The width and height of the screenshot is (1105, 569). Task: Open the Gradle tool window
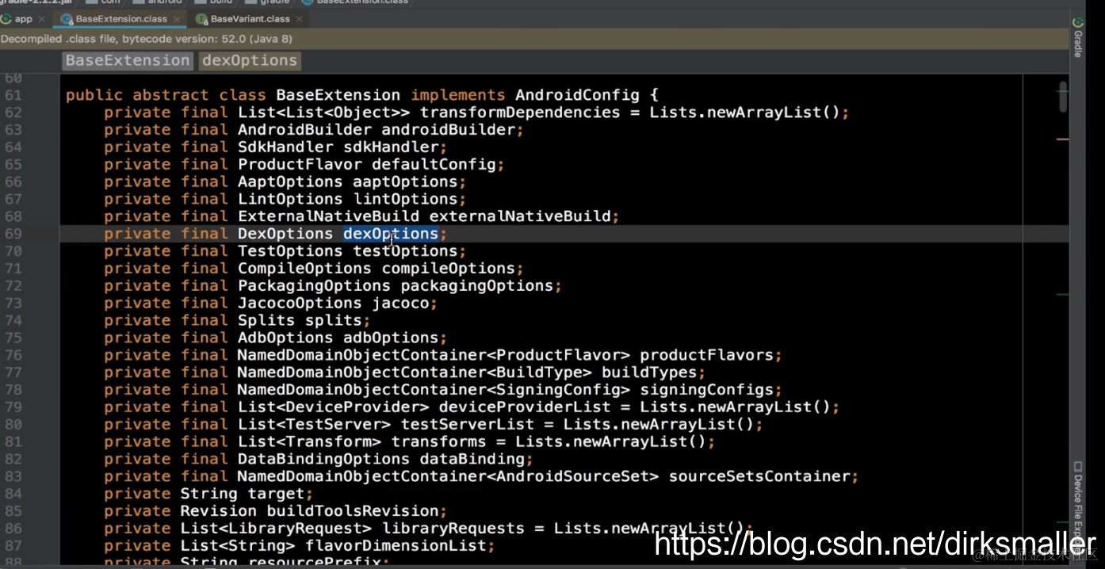click(1077, 38)
